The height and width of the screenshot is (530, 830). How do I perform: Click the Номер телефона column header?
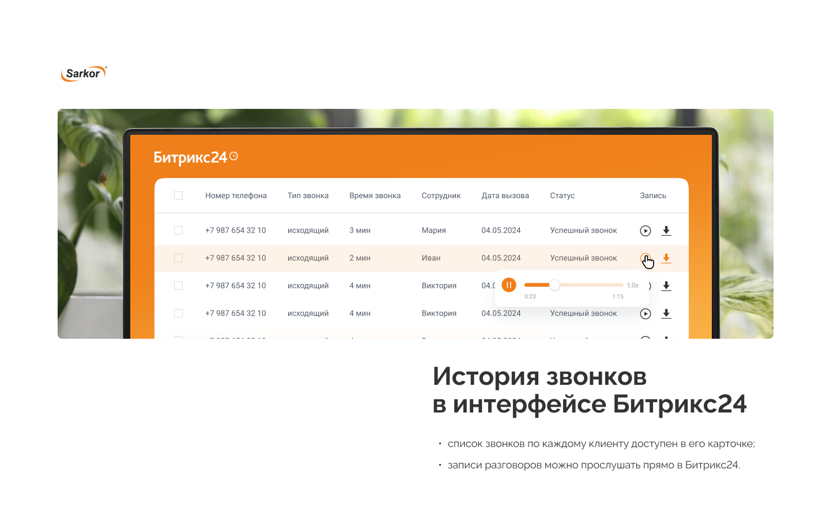236,196
